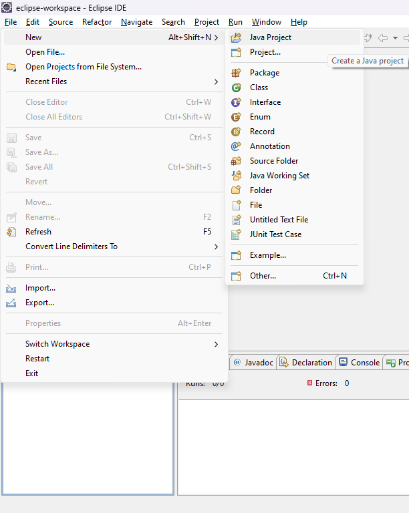Expand the Recent Files submenu arrow

point(216,81)
